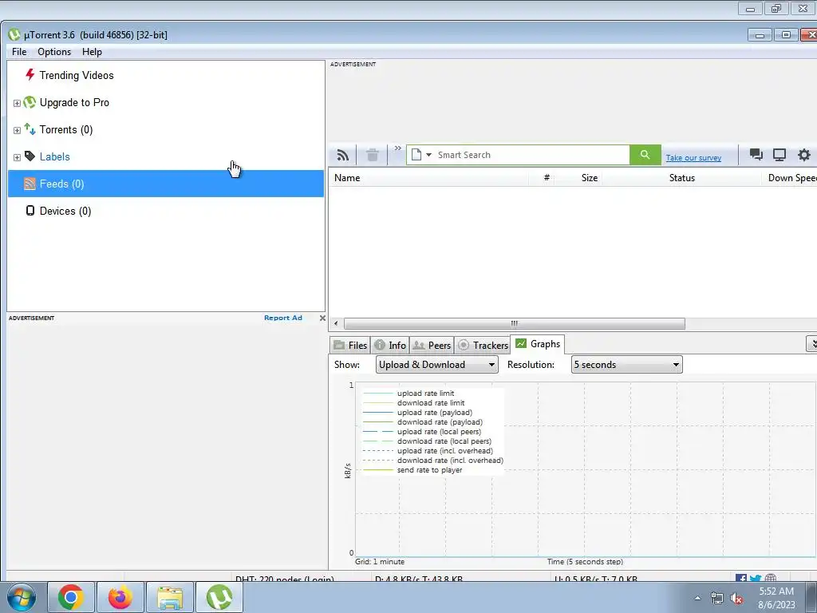The height and width of the screenshot is (613, 817).
Task: Click the globe icon in status bar
Action: point(771,579)
